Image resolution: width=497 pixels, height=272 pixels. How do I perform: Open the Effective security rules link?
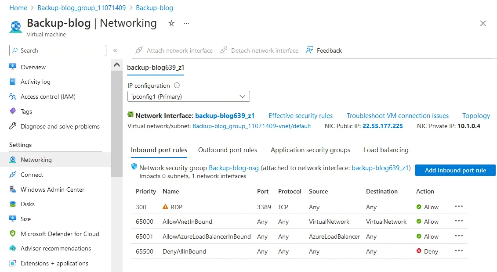pyautogui.click(x=301, y=116)
